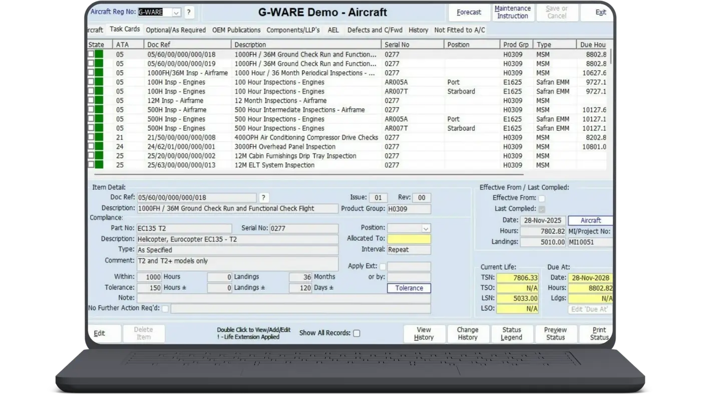Open the Aircraft Reg No dropdown

click(x=176, y=13)
